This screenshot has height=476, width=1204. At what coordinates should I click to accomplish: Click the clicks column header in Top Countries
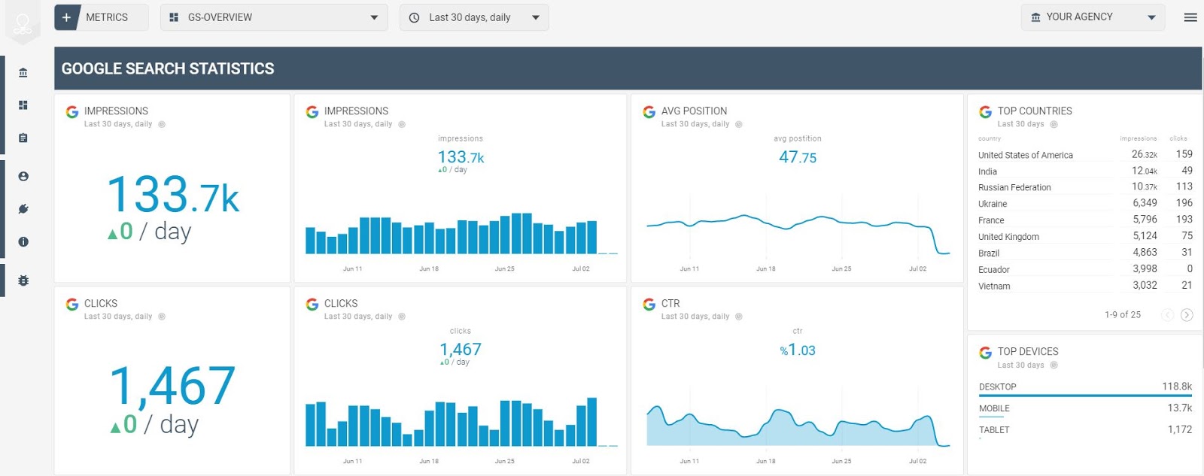(1178, 138)
